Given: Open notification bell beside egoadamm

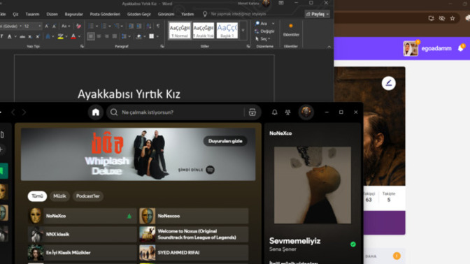Looking at the screenshot, I should coord(462,48).
